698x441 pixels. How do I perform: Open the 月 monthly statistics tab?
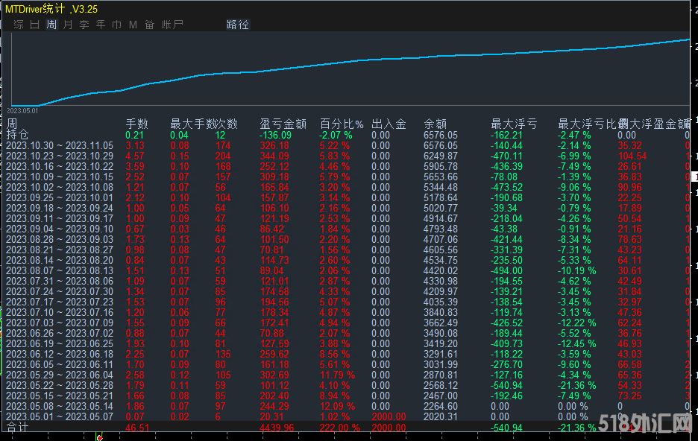[x=68, y=25]
